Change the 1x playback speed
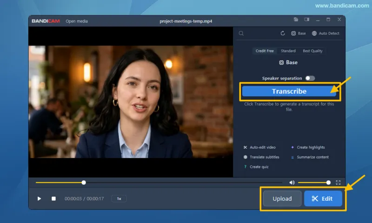Screen dimensions: 372x223 click(119, 198)
